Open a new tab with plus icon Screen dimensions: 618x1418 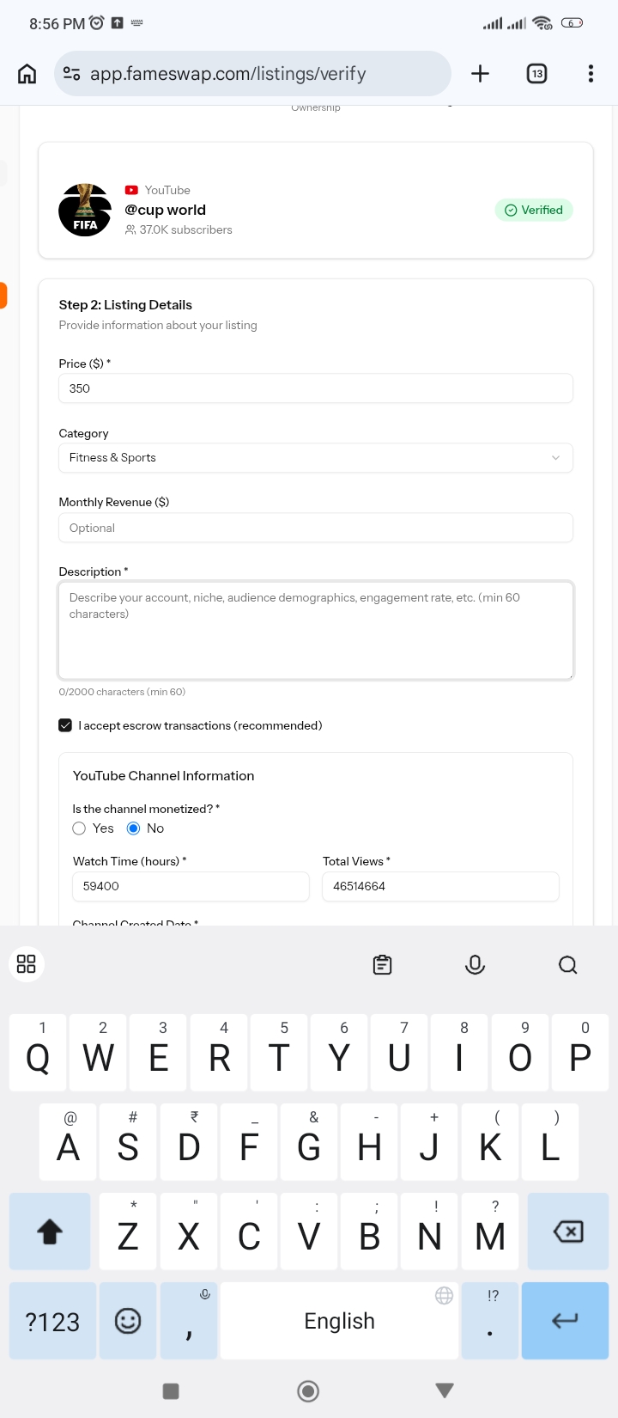coord(480,74)
